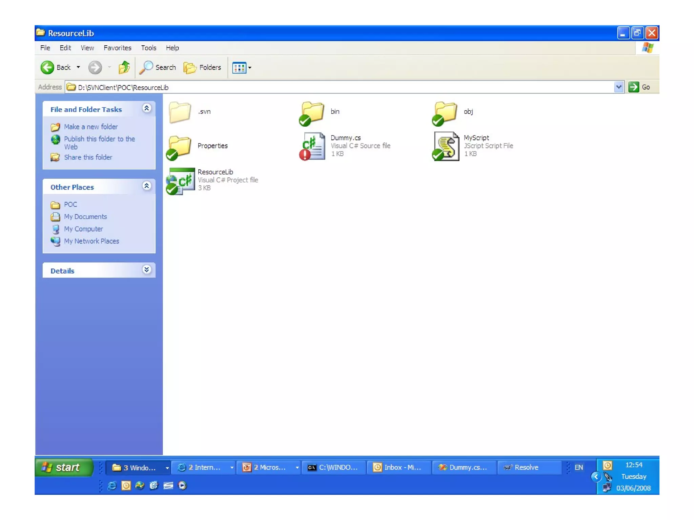This screenshot has height=520, width=694.
Task: Collapse the Other Places panel
Action: point(146,186)
